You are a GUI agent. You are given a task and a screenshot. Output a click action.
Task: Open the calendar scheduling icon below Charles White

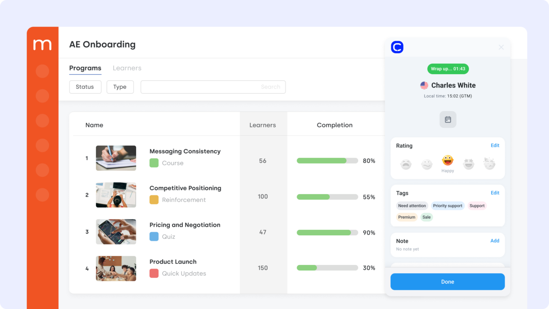pos(447,119)
